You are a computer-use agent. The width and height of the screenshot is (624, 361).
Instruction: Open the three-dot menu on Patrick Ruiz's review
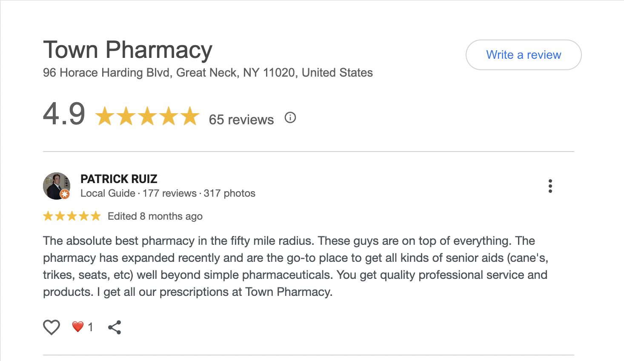tap(550, 186)
